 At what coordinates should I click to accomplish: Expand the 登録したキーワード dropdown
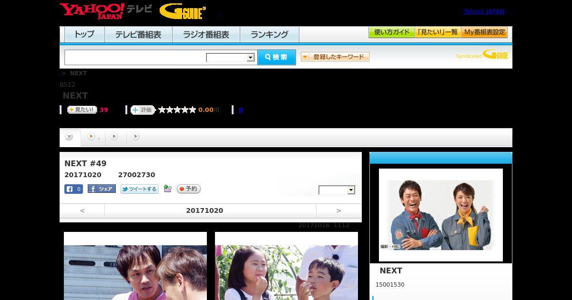(335, 57)
